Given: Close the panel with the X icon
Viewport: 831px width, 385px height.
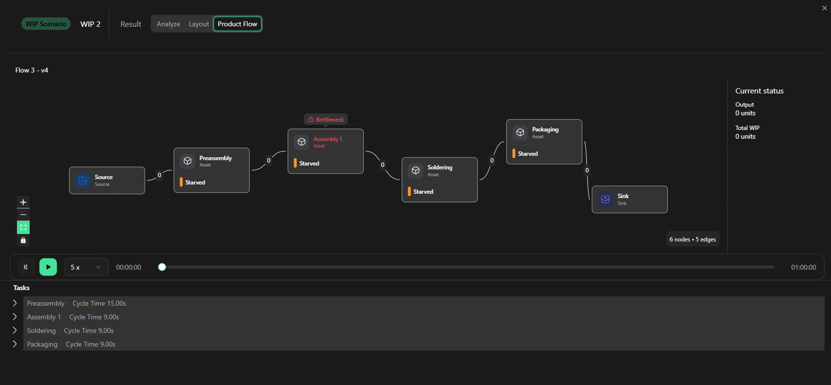Looking at the screenshot, I should [x=824, y=8].
